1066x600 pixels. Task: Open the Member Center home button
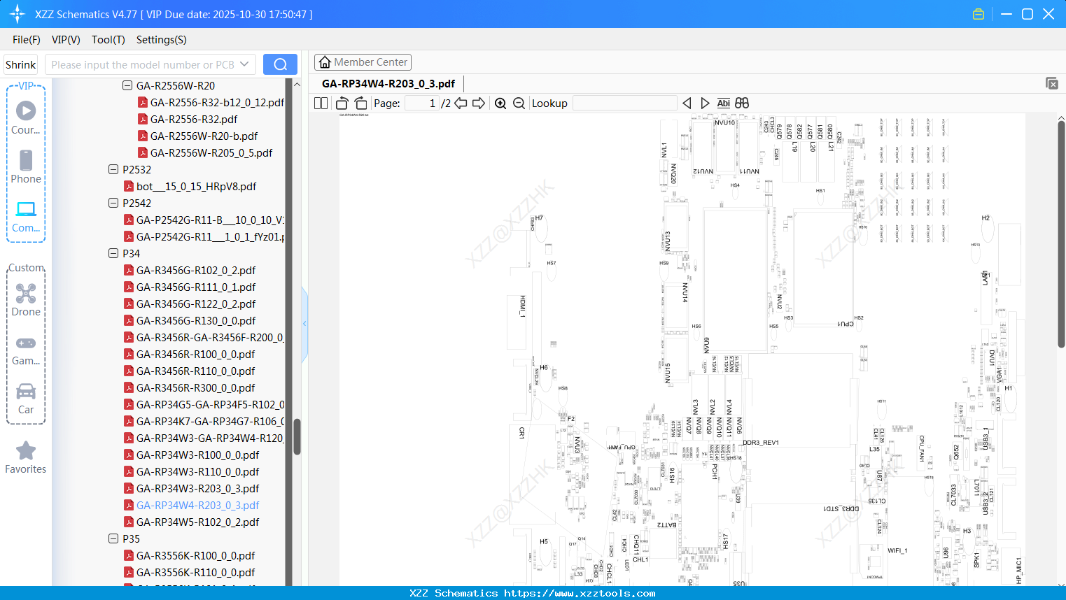tap(363, 62)
